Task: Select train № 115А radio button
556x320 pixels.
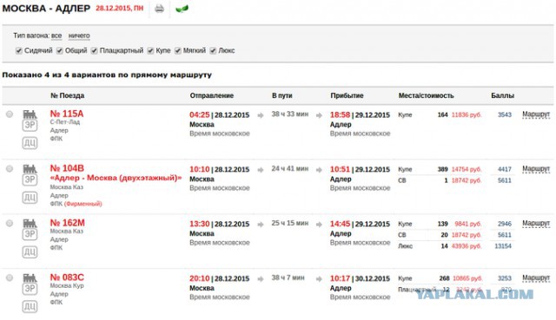Action: [x=10, y=114]
